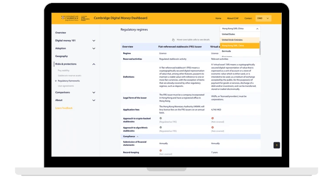Click the Relevant activities cell
Viewport: 333px width, 178px height.
(220, 59)
